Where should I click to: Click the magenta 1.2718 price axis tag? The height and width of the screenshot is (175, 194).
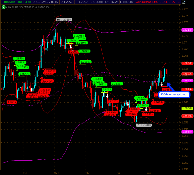tap(187, 30)
